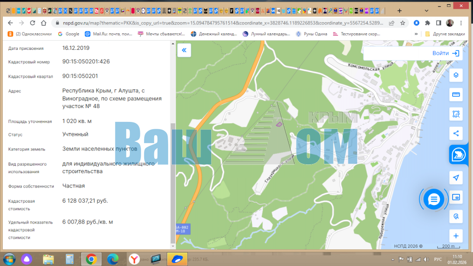Click the Войти login button

tap(446, 53)
